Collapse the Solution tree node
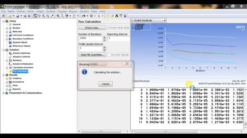The image size is (247, 138). [x=3, y=50]
